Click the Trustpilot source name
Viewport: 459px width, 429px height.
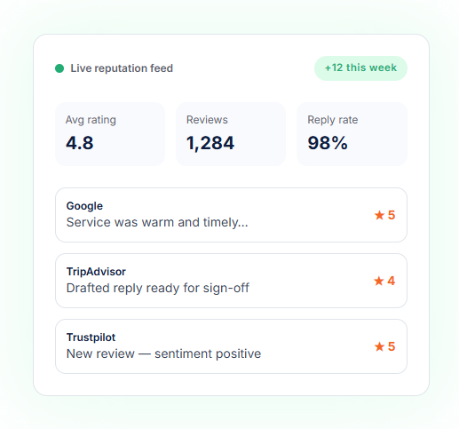tap(91, 338)
